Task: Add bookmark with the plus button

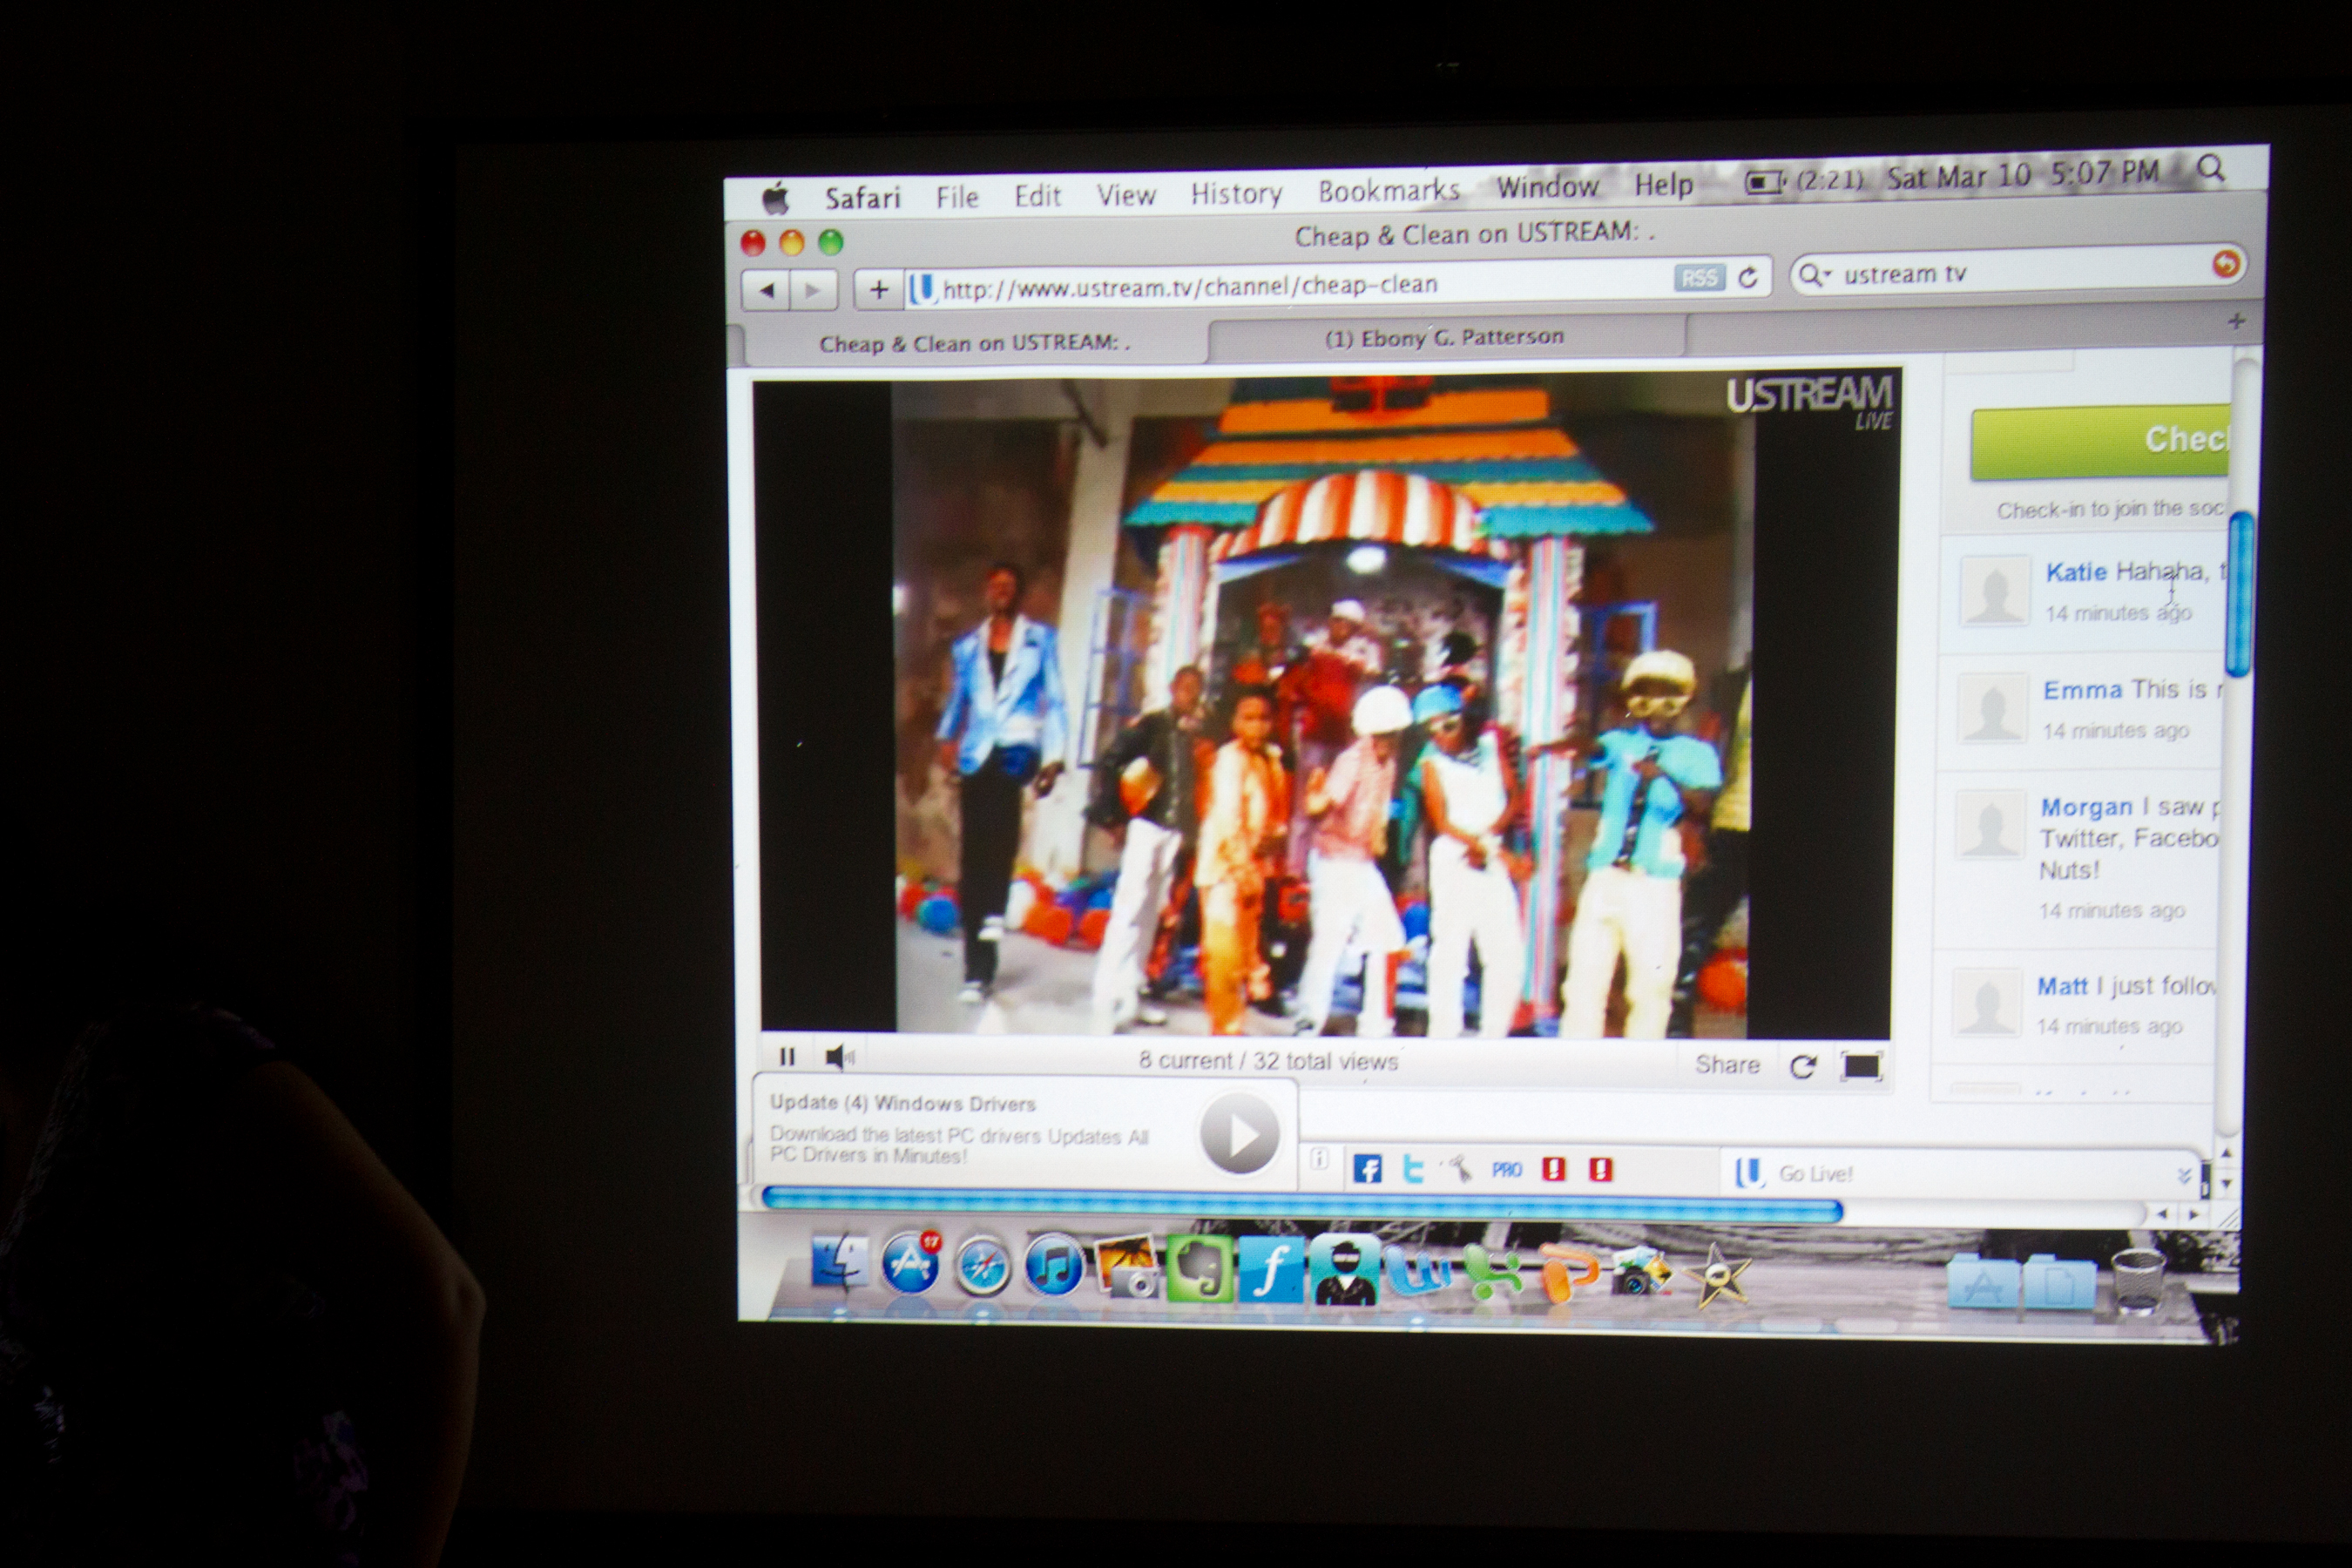Action: coord(878,290)
